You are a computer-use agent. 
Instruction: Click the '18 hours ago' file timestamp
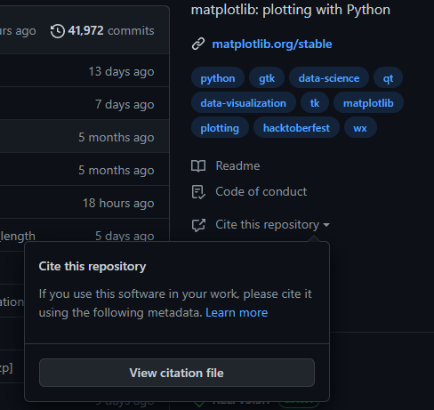[x=118, y=204]
